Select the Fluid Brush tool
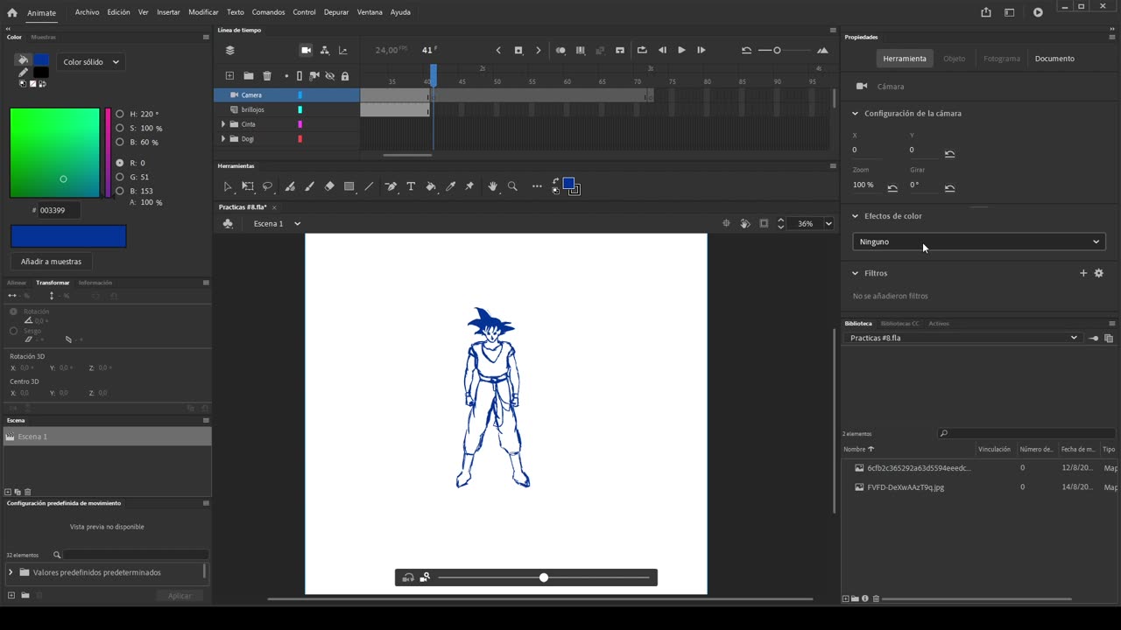 [x=290, y=186]
